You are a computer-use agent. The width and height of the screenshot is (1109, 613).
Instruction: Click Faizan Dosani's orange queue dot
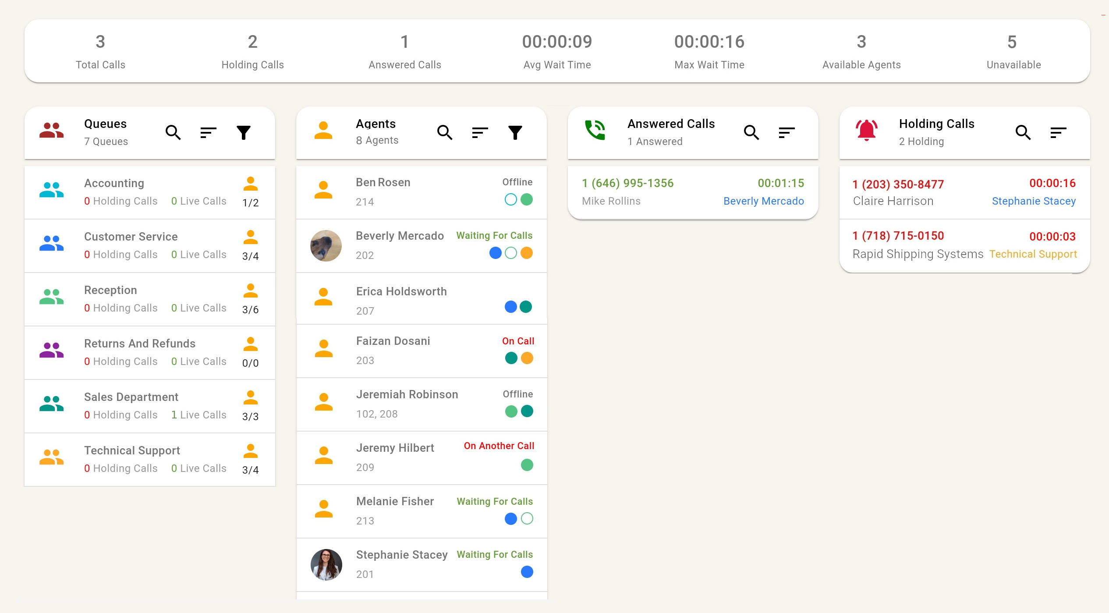click(x=527, y=358)
